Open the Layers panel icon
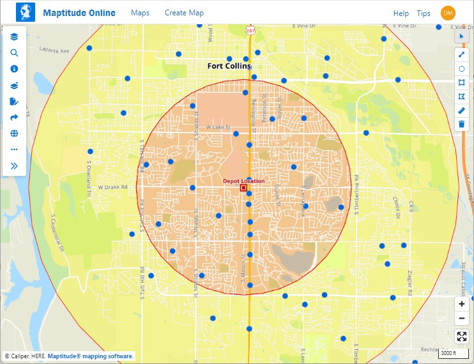The height and width of the screenshot is (364, 474). coord(14,37)
